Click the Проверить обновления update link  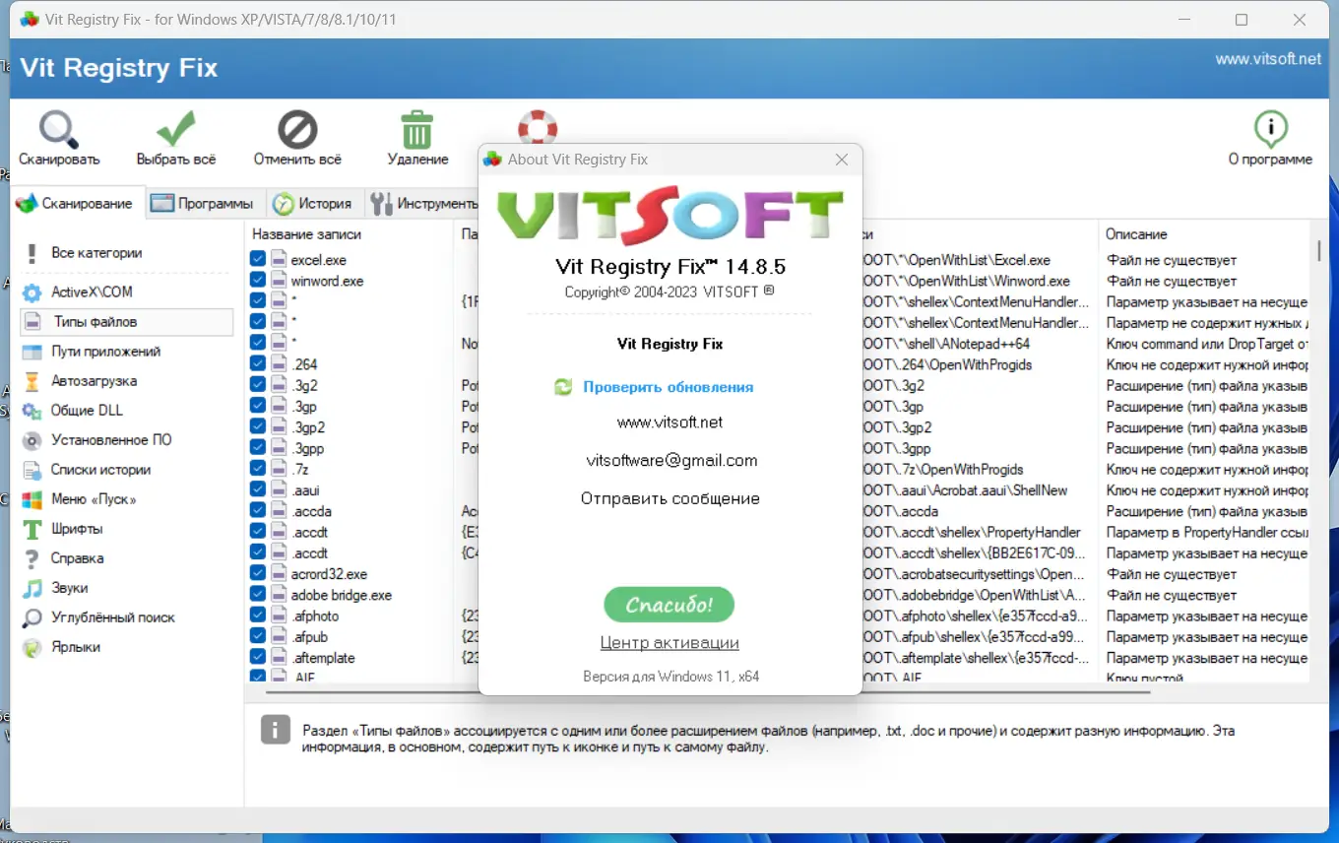668,388
